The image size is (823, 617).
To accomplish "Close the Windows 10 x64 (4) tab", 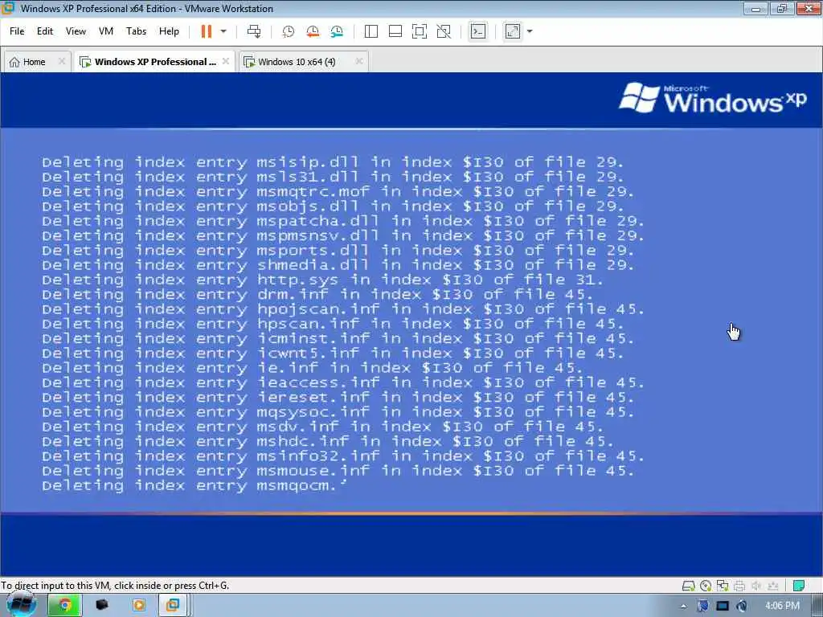I will [359, 61].
